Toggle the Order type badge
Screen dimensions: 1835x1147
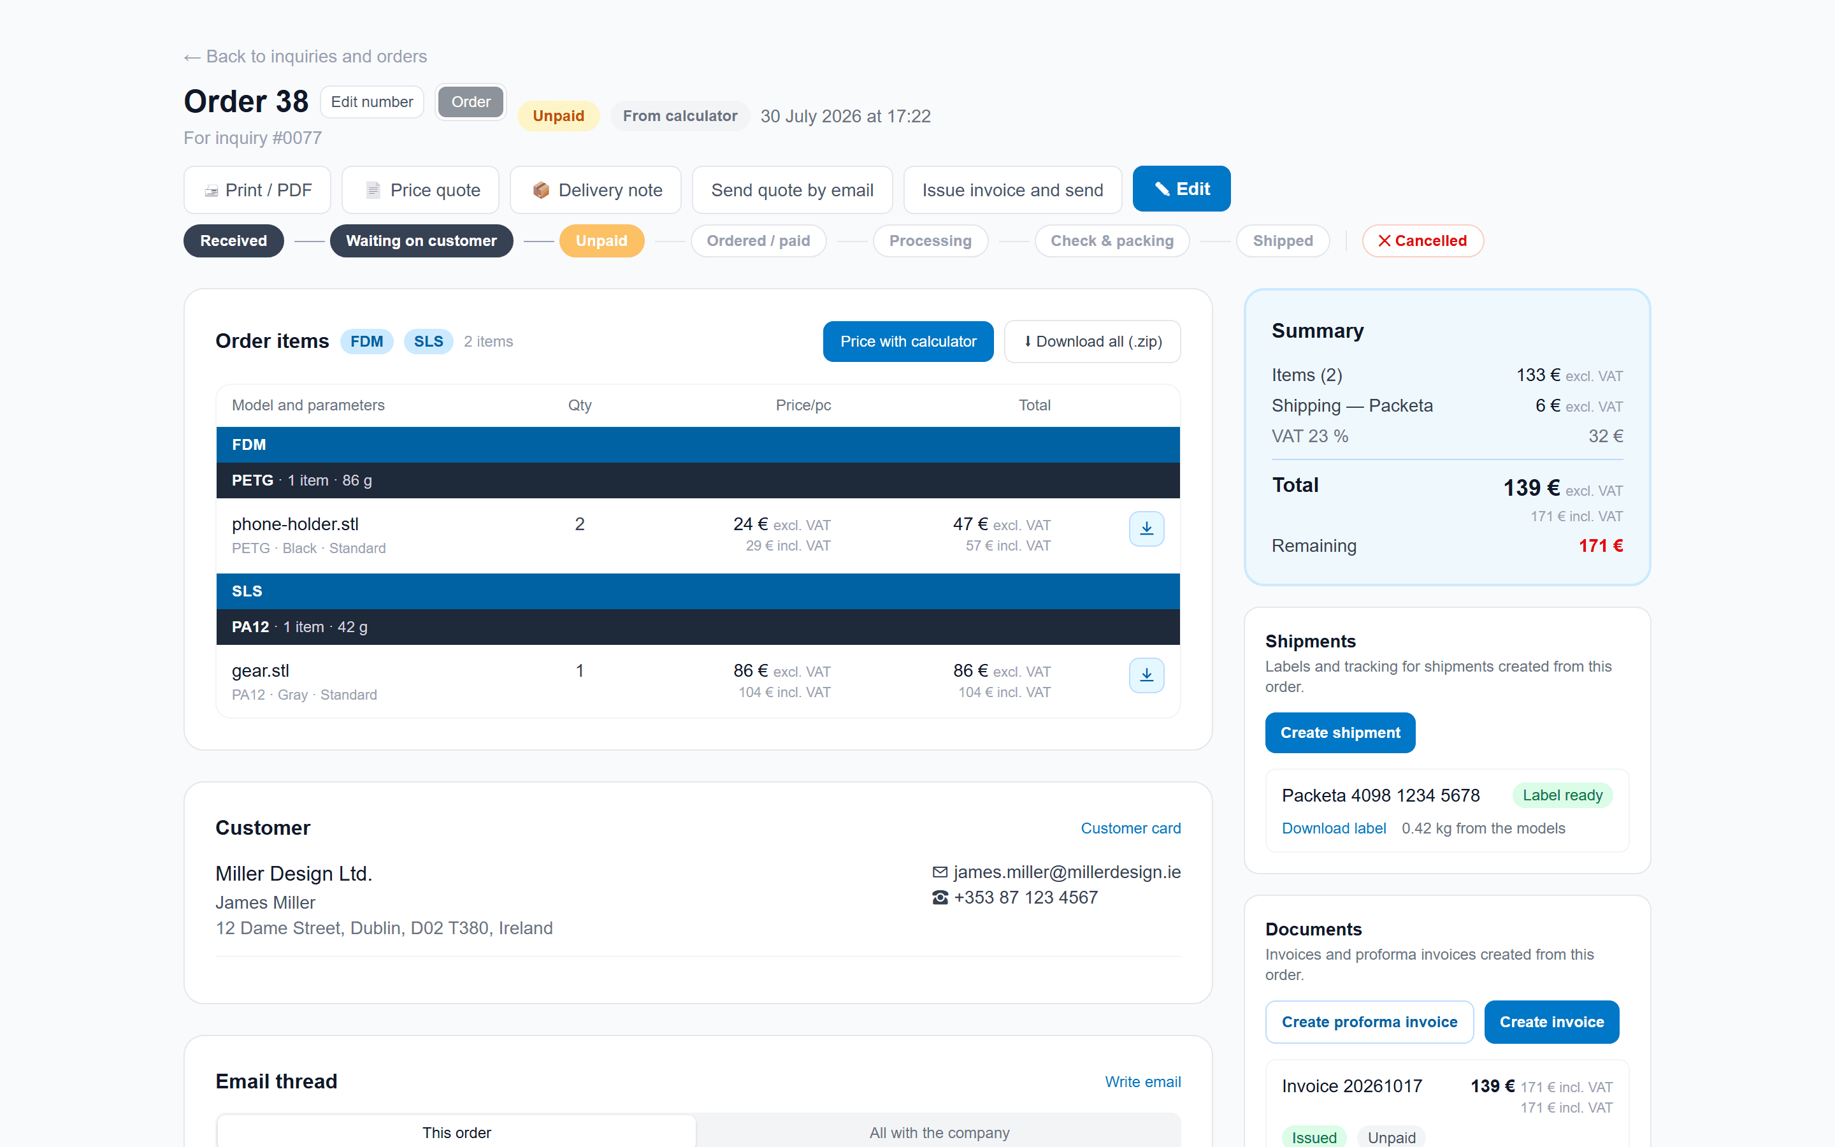point(471,102)
